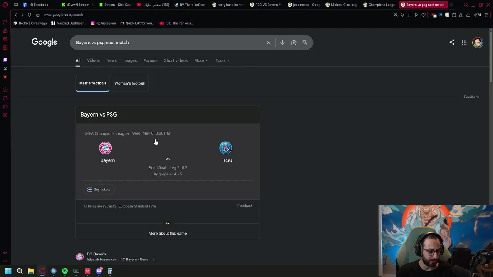Expand the Tools dropdown

pos(222,60)
